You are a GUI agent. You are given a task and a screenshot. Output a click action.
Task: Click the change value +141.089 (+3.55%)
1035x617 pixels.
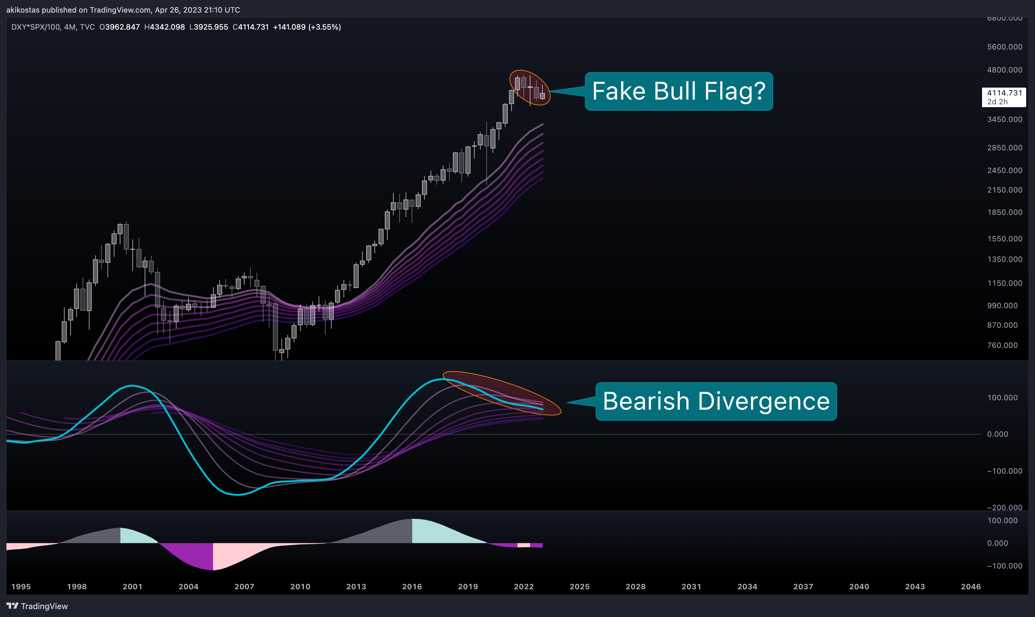[x=307, y=27]
